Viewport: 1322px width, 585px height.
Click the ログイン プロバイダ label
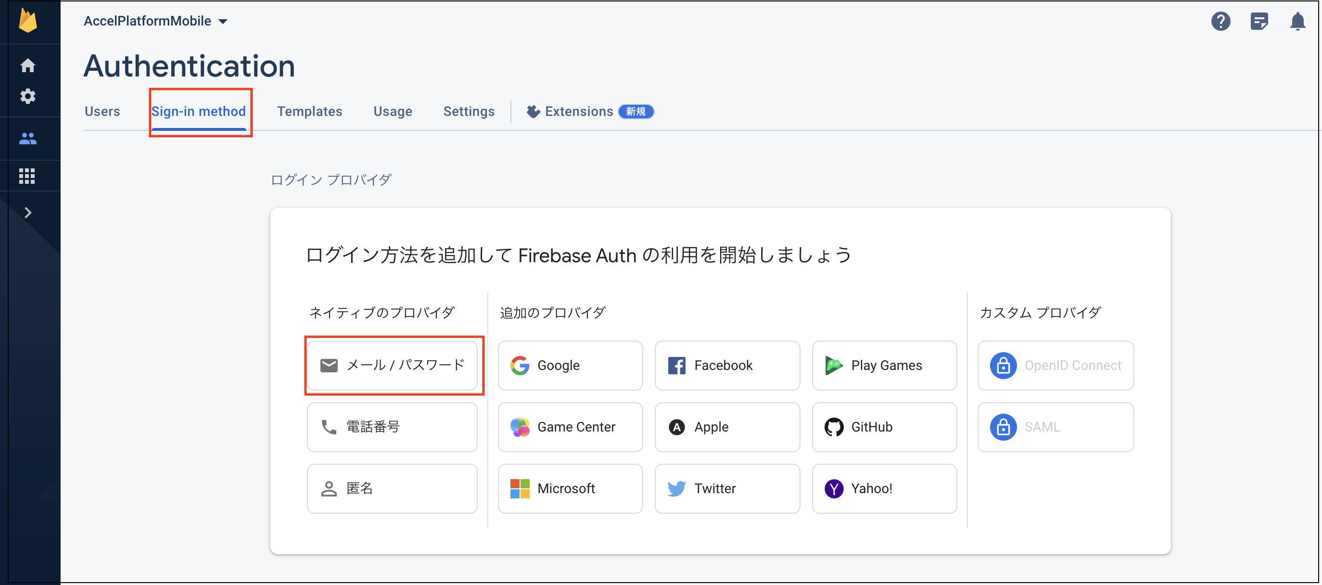[x=331, y=179]
